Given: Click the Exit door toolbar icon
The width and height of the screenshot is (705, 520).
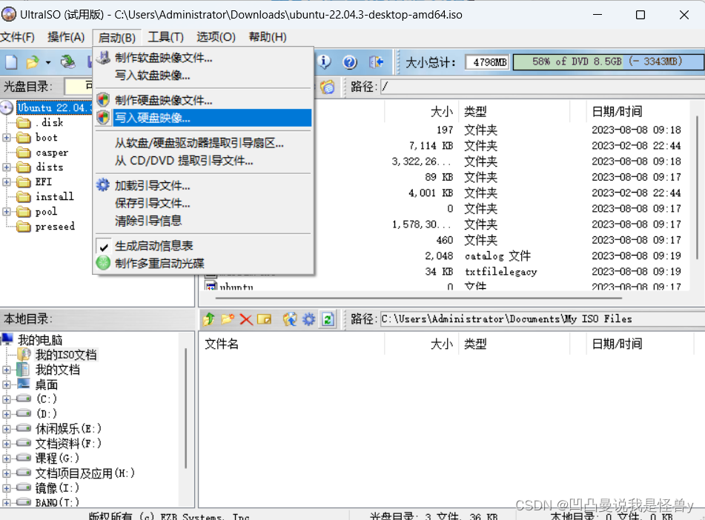Looking at the screenshot, I should pos(377,61).
